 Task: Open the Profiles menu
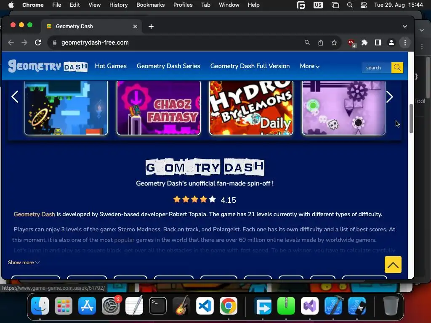(x=183, y=5)
